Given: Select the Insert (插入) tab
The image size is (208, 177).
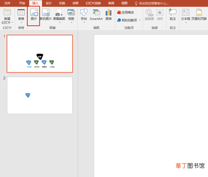Looking at the screenshot, I should [x=35, y=3].
